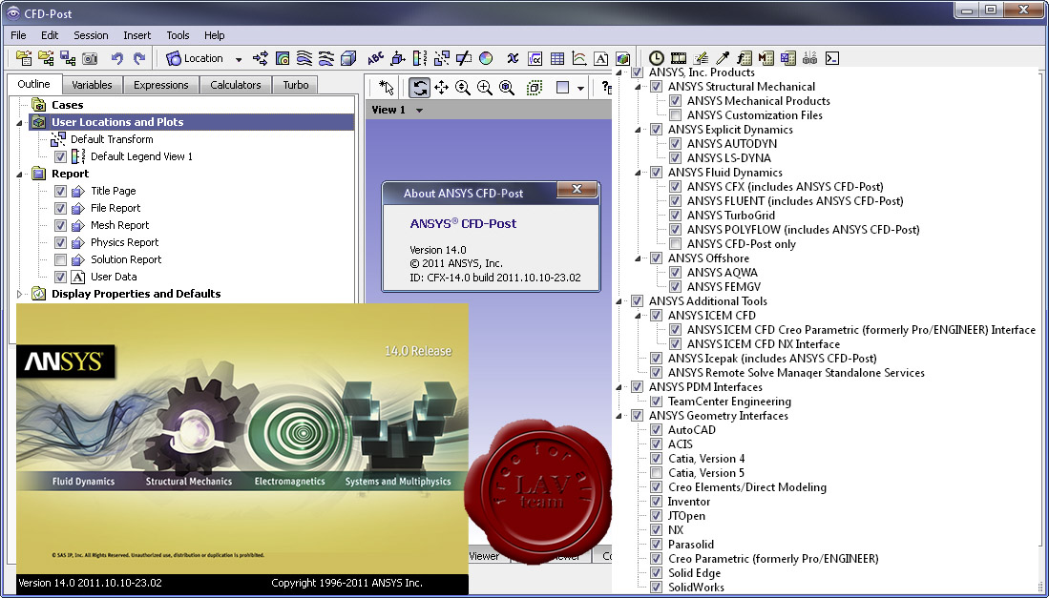
Task: Select User Data in the Report tree
Action: pyautogui.click(x=114, y=277)
